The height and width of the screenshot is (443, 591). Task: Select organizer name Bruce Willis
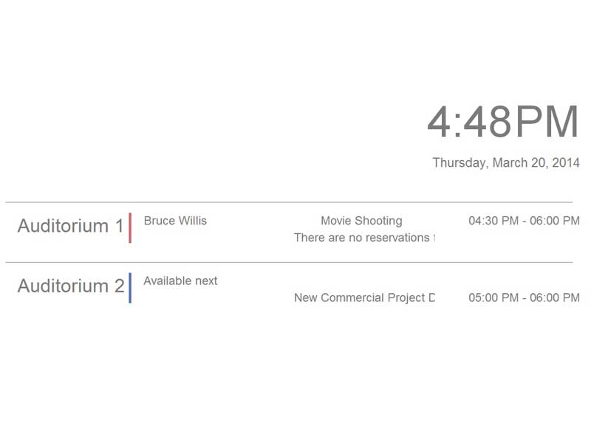175,221
